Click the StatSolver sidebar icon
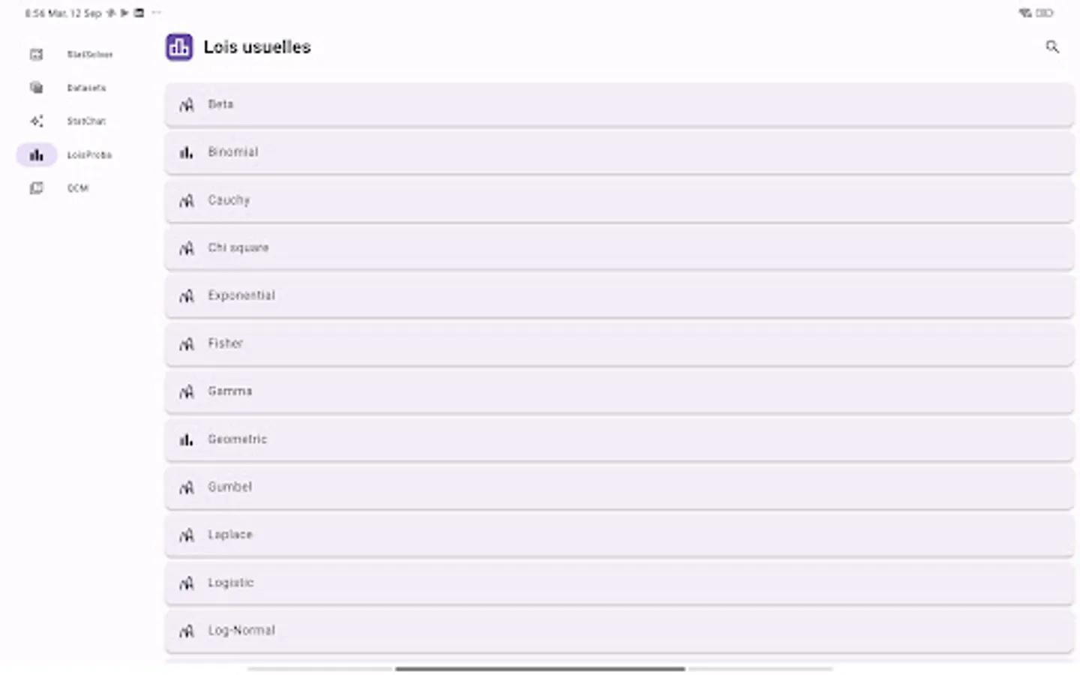Screen dimensions: 1080x675 coord(36,54)
